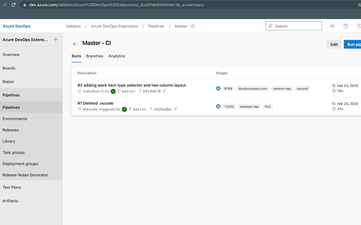This screenshot has width=361, height=225.
Task: Click the second tag
Action: click(x=302, y=89)
